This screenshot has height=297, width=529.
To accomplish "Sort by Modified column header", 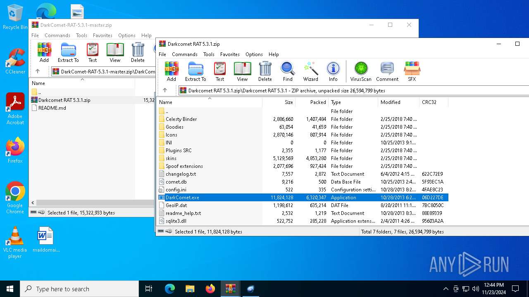I will point(398,102).
